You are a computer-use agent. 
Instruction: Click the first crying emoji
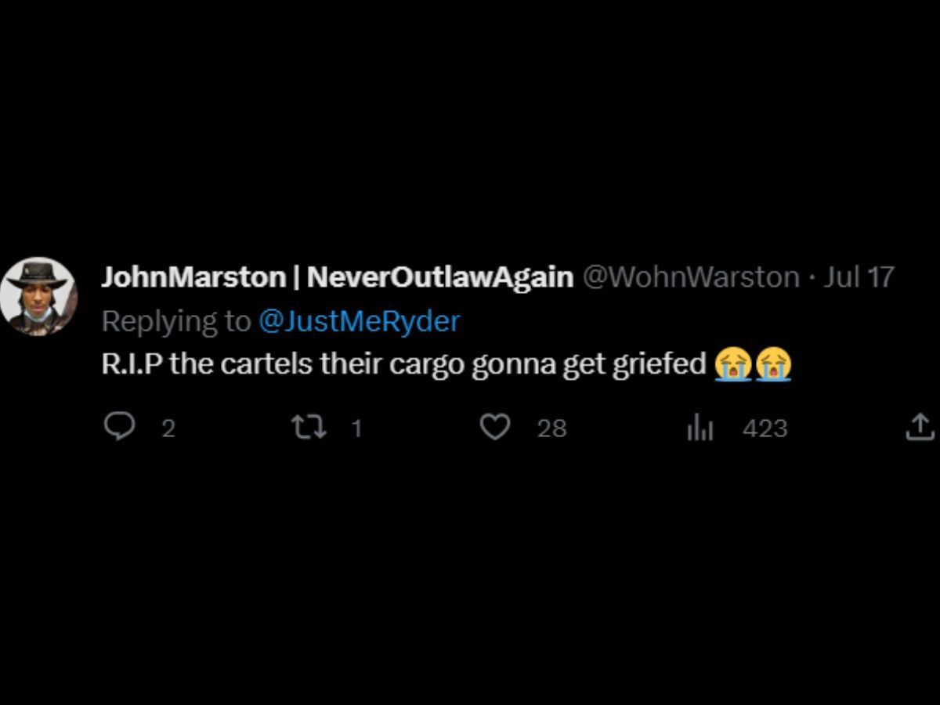(733, 365)
